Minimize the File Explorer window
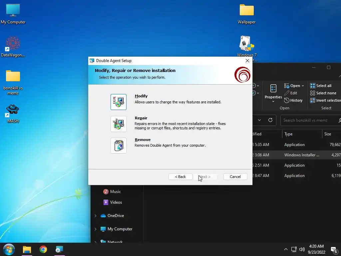This screenshot has width=341, height=256. coord(314,67)
